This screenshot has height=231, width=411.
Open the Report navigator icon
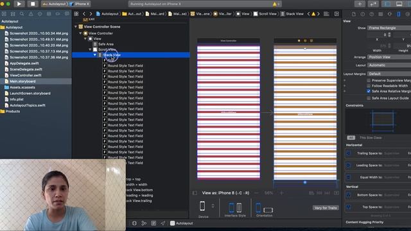pos(67,14)
